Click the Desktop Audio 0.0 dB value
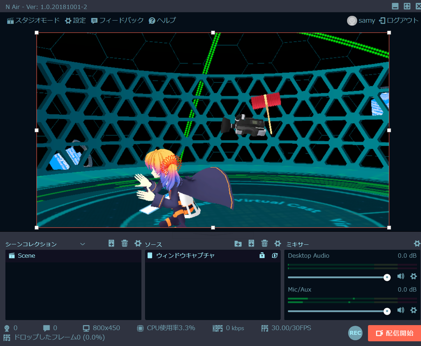 click(x=407, y=256)
